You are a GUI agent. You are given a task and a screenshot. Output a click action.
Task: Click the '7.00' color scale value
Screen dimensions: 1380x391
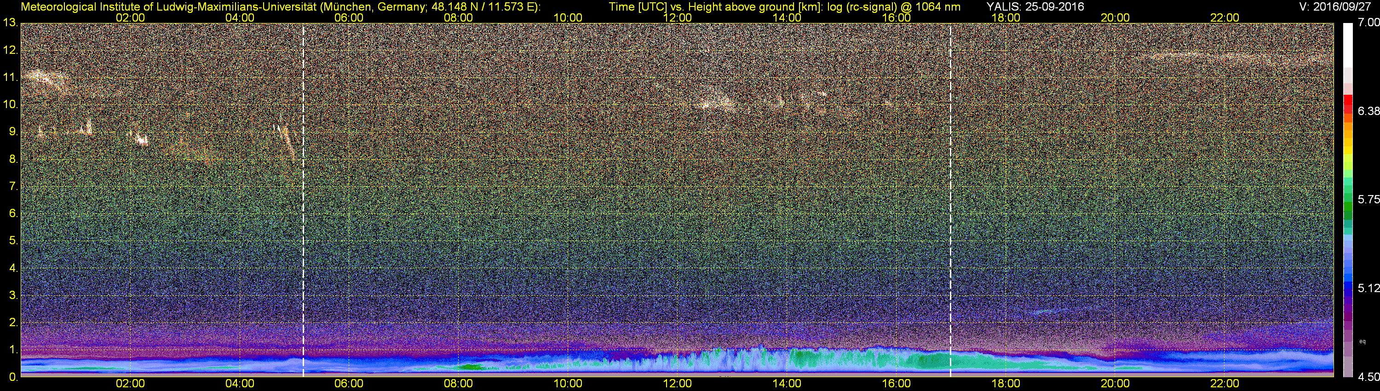1369,23
